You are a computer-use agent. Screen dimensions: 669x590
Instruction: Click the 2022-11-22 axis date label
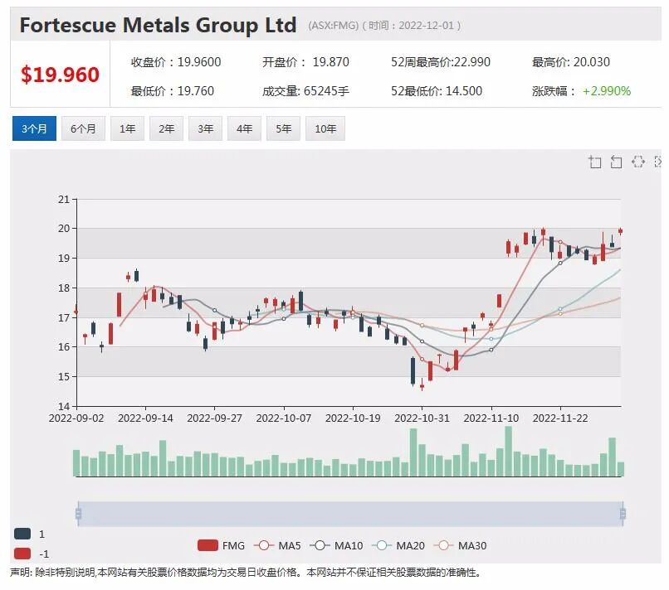point(560,418)
